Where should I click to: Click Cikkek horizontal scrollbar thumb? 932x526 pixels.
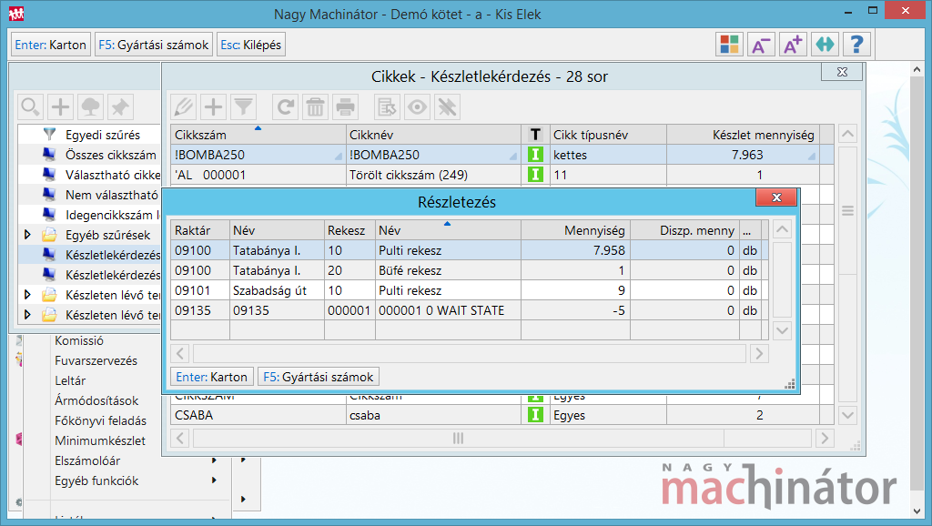click(x=459, y=439)
